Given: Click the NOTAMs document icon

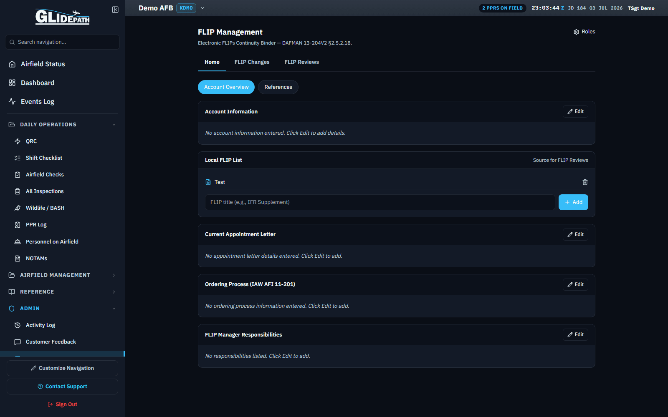Looking at the screenshot, I should [18, 259].
